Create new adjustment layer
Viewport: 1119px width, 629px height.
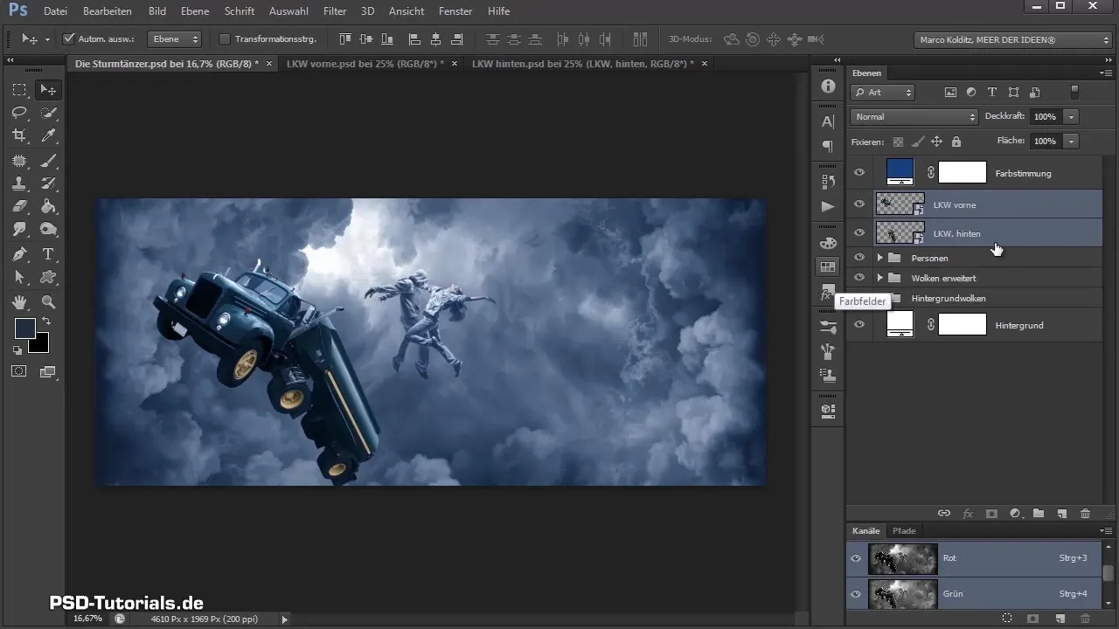(1015, 514)
